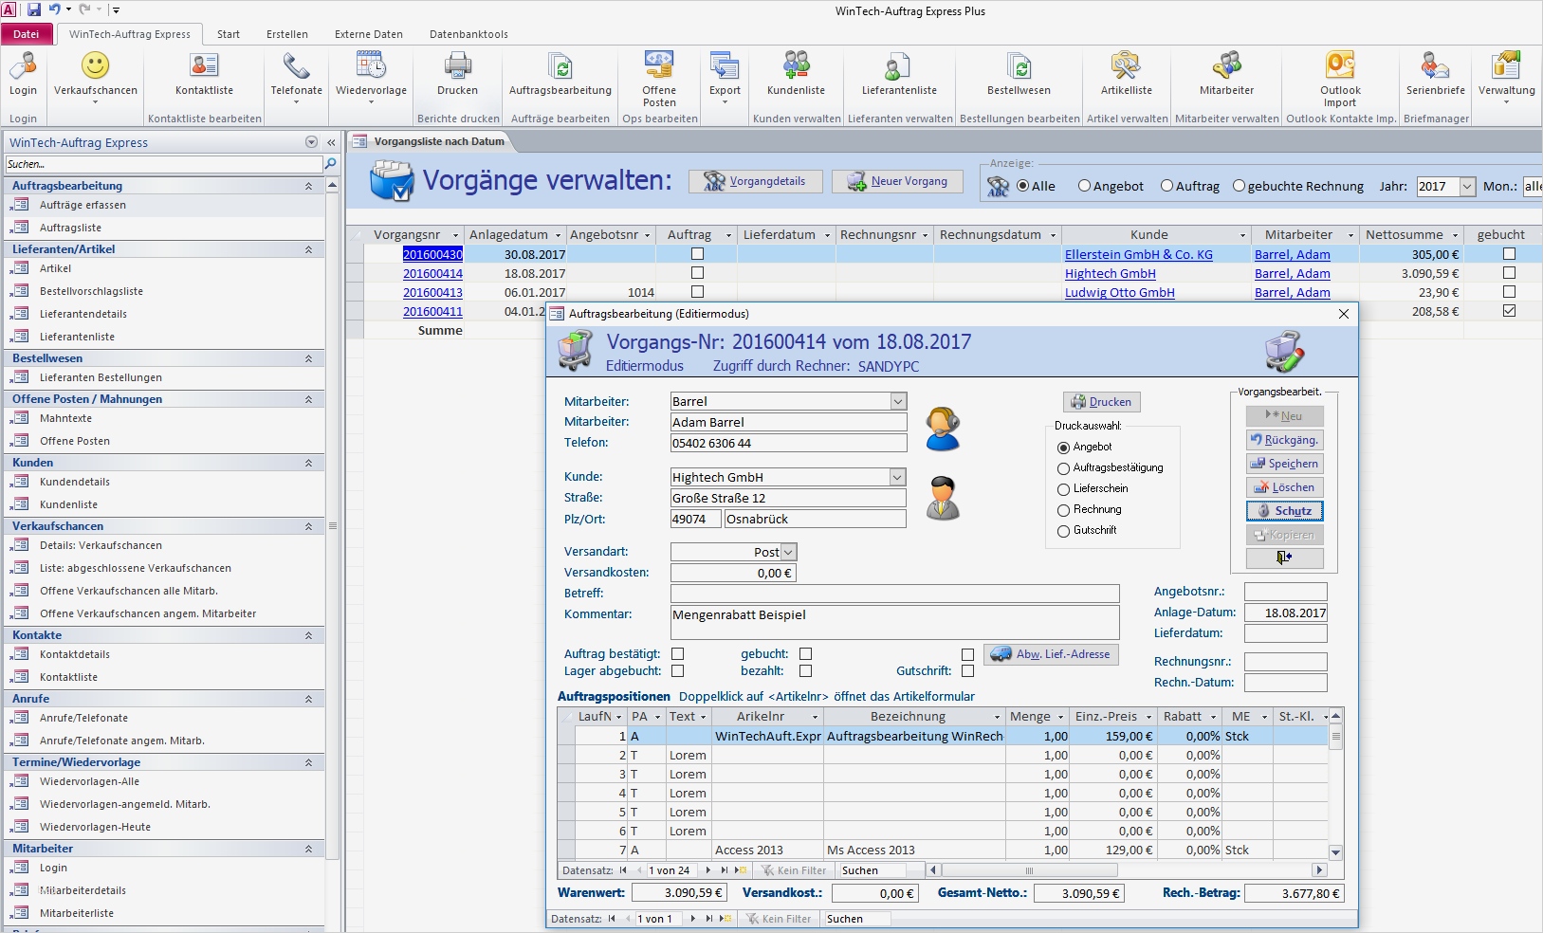
Task: Open the Datenbanktools ribbon tab
Action: point(468,34)
